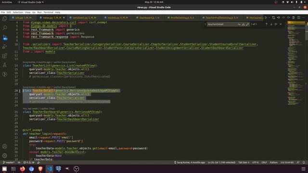Open the Go menu

[34, 12]
